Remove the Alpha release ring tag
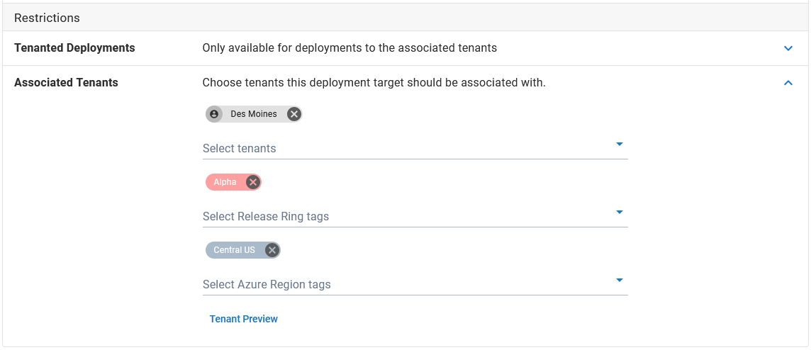 pyautogui.click(x=252, y=182)
